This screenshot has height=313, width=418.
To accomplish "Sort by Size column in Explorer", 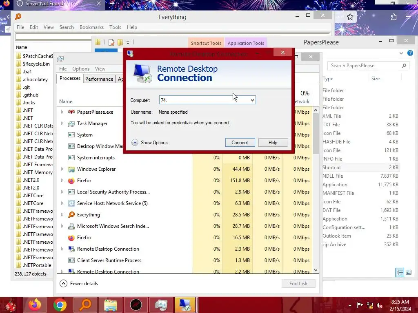I will (x=376, y=79).
